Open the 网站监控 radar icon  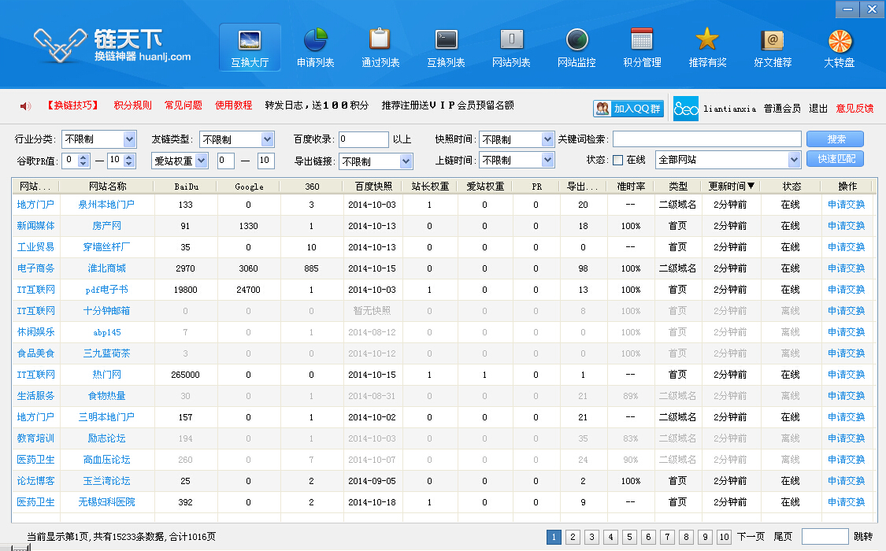(576, 39)
